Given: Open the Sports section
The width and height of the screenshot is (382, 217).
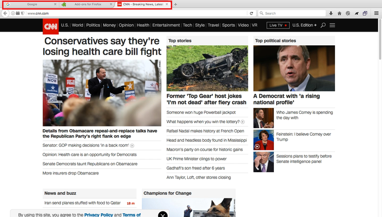Looking at the screenshot, I should coord(229,25).
